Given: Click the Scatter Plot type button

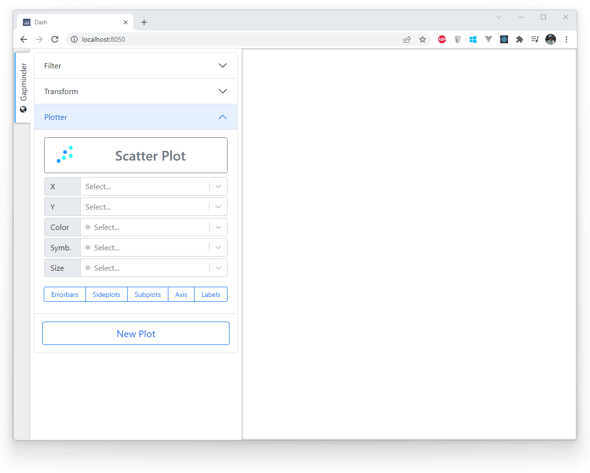Looking at the screenshot, I should (x=136, y=155).
